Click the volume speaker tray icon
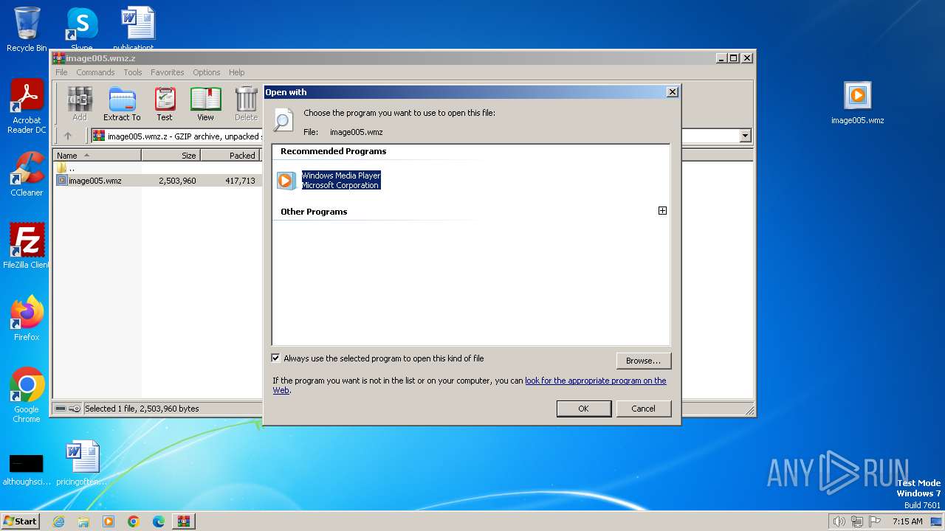Image resolution: width=945 pixels, height=531 pixels. click(839, 521)
